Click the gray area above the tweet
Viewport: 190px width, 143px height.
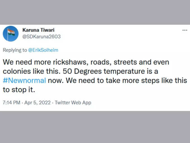[95, 12]
